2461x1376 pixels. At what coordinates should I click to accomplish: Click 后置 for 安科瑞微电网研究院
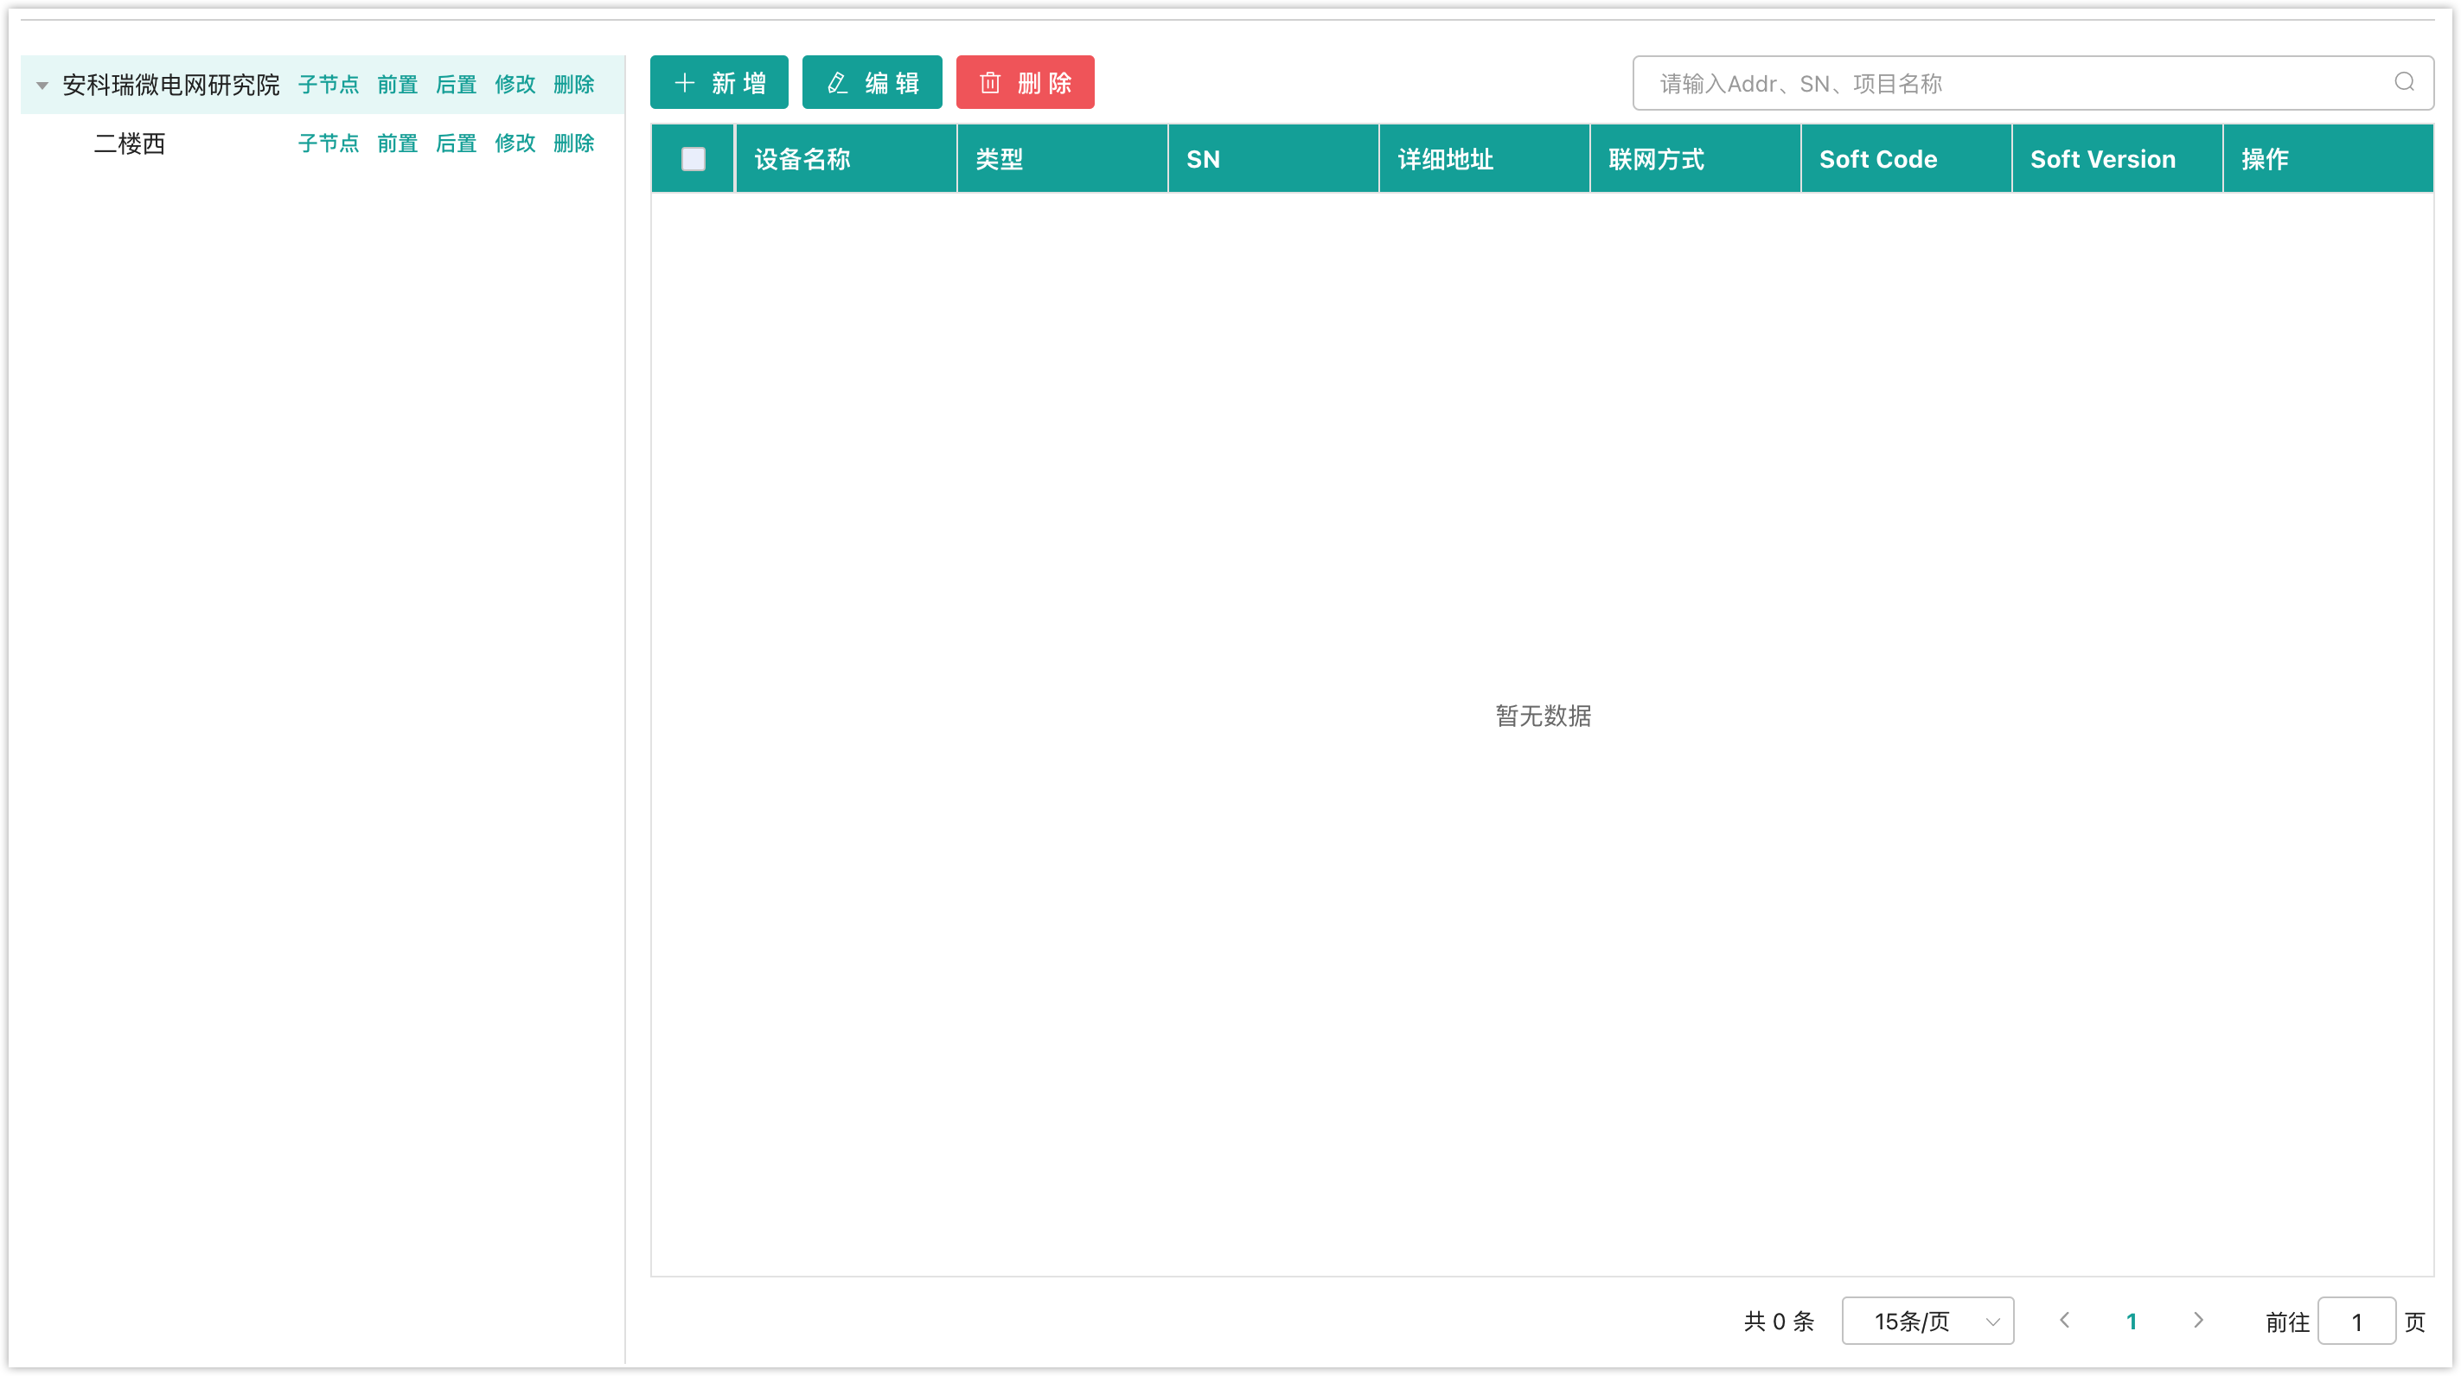[457, 85]
